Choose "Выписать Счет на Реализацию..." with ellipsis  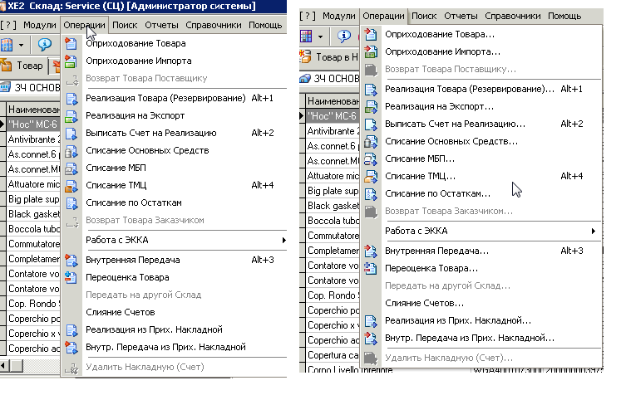pos(455,124)
